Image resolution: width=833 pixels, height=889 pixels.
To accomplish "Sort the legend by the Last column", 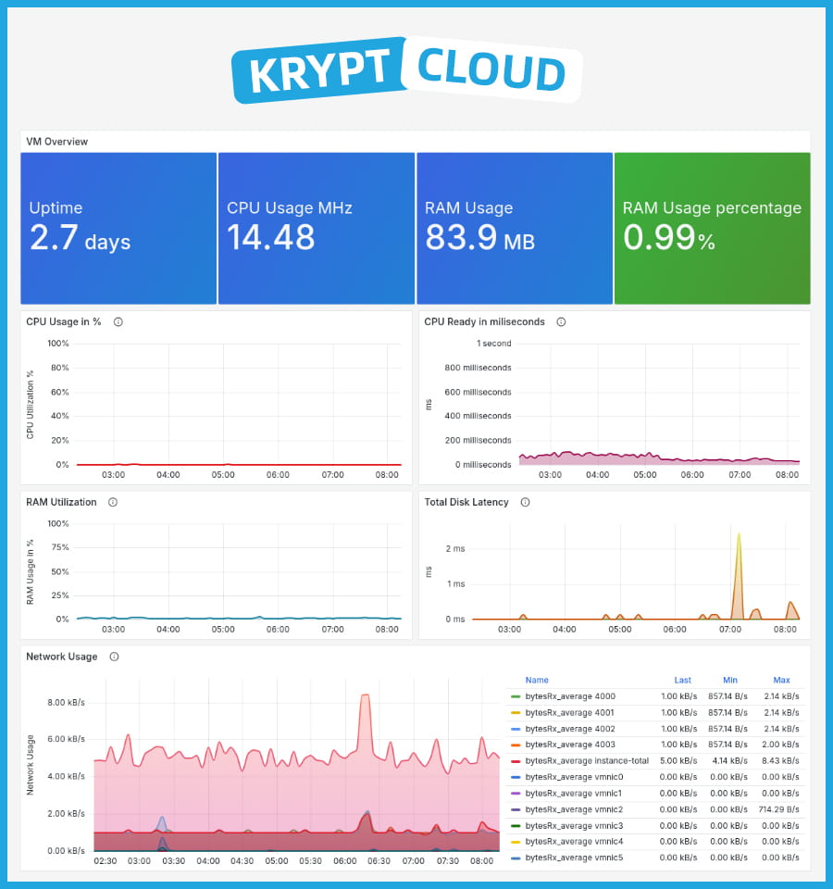I will tap(683, 680).
